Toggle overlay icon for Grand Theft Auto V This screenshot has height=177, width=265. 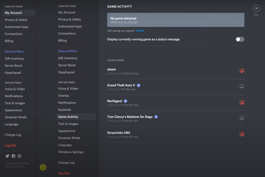(242, 87)
